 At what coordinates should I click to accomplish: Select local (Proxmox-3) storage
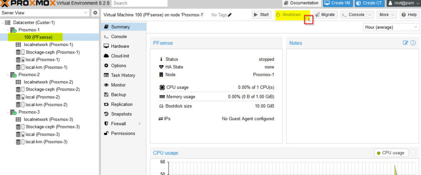pos(49,134)
